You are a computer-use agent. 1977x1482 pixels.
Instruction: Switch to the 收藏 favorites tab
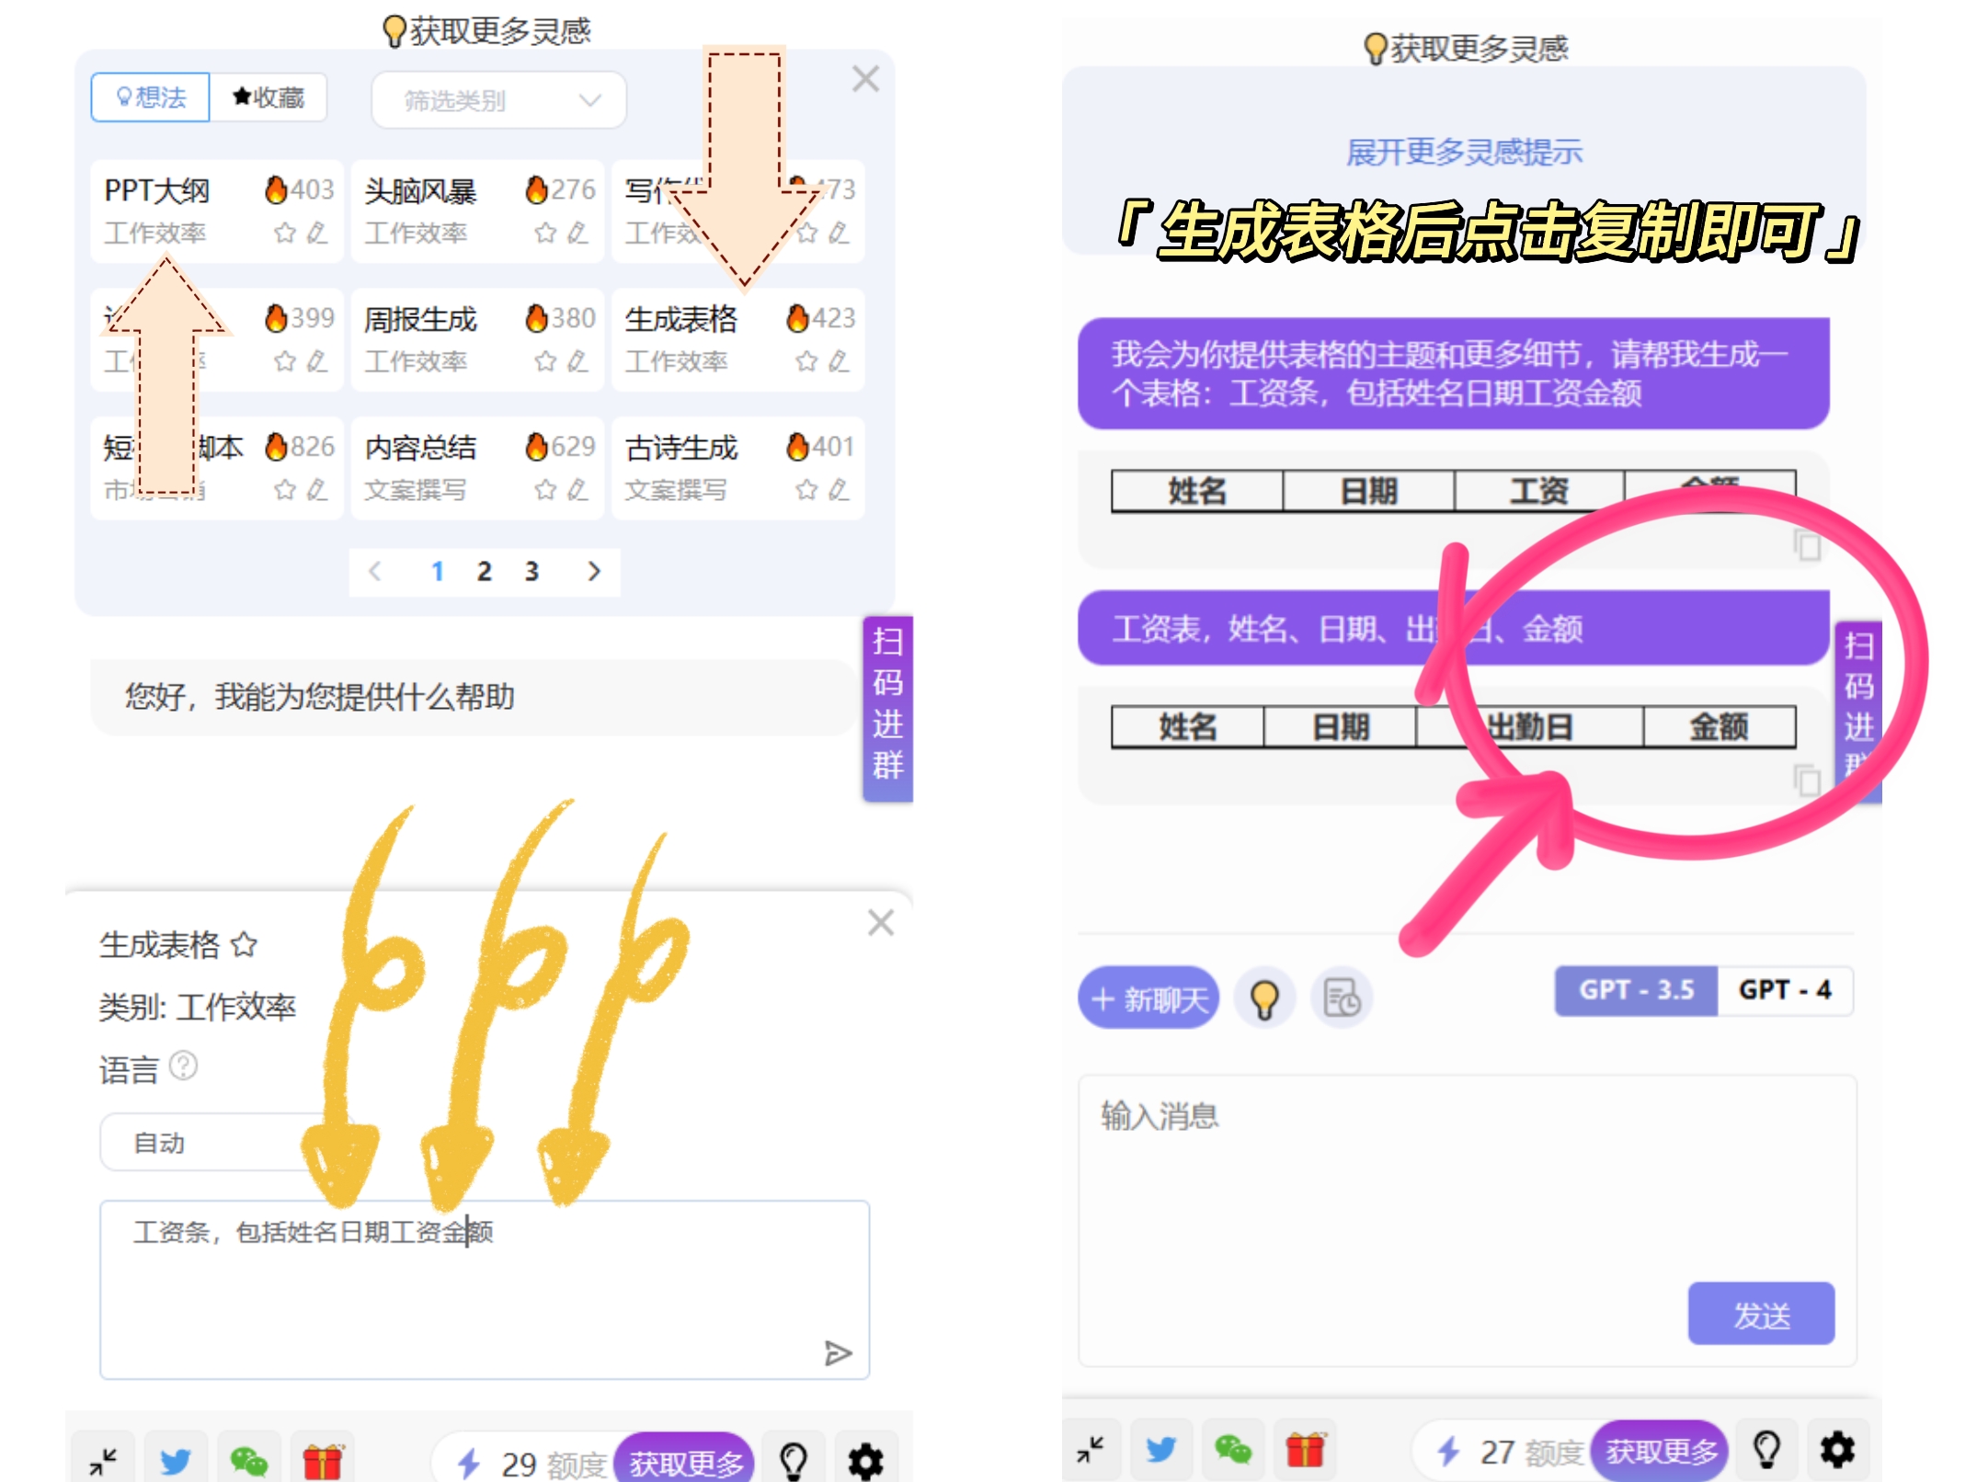pos(269,97)
